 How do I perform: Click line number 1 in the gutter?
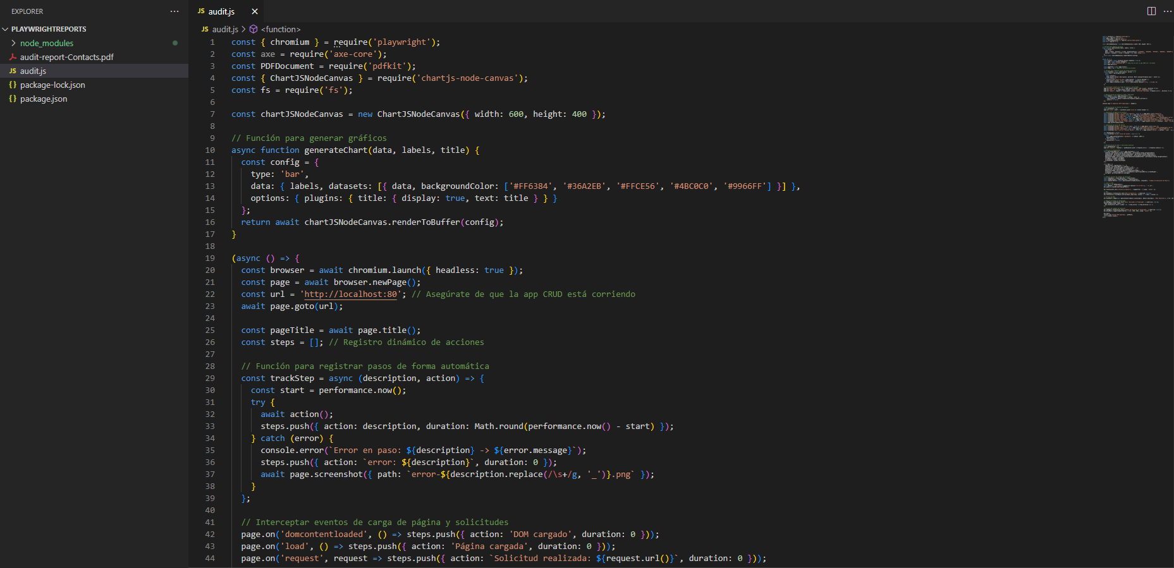[x=212, y=42]
